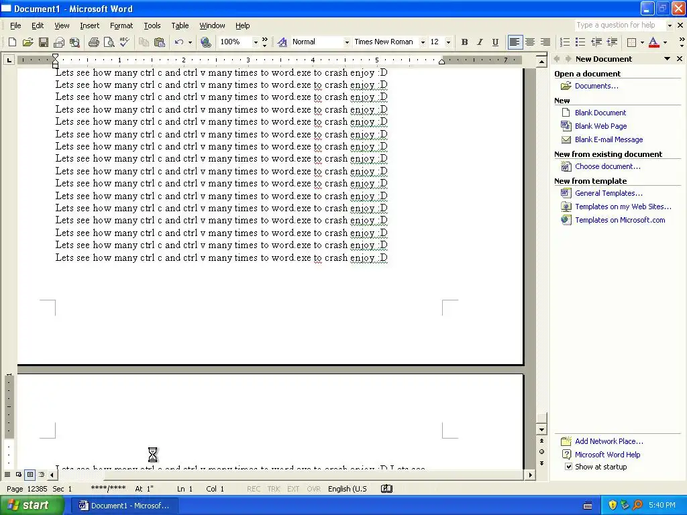Image resolution: width=687 pixels, height=515 pixels.
Task: Switch to Normal View button
Action: pyautogui.click(x=7, y=474)
